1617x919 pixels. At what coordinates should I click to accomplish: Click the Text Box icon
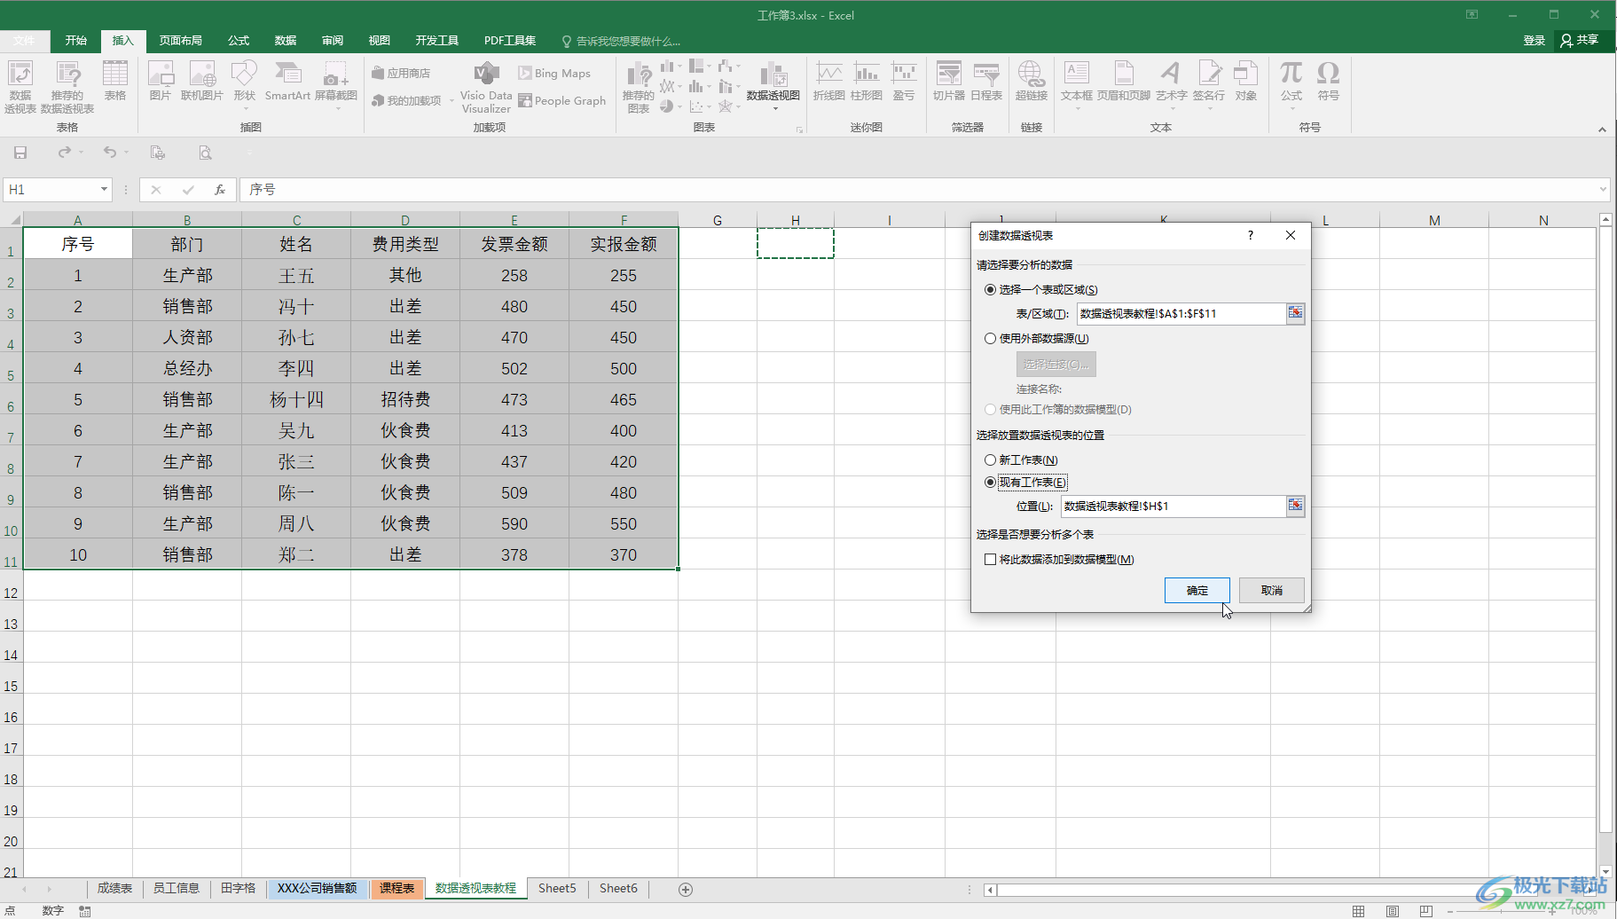[1077, 84]
